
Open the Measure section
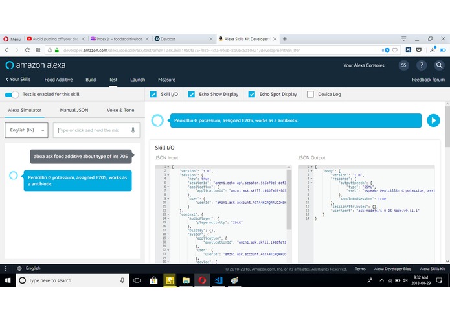(x=166, y=80)
